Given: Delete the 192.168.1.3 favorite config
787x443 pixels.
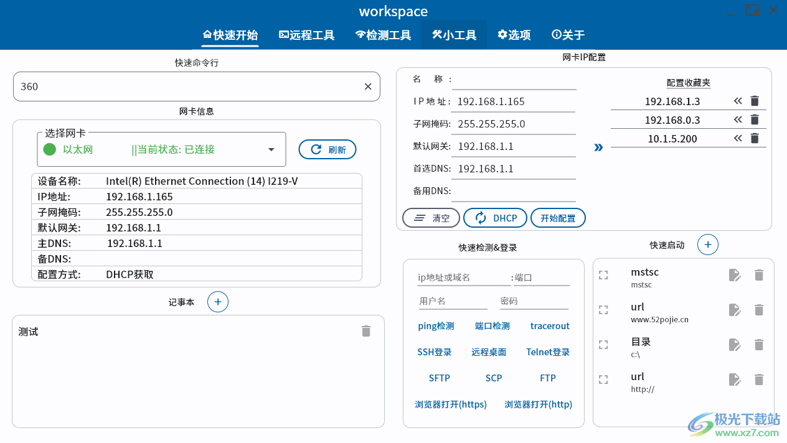Looking at the screenshot, I should click(755, 101).
